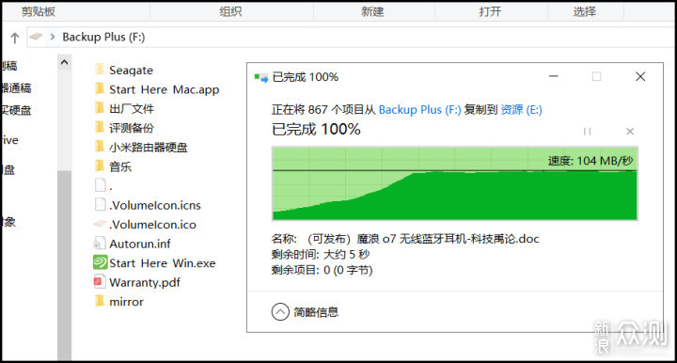Click the 打开 ribbon group label
Image resolution: width=677 pixels, height=363 pixels.
[490, 11]
